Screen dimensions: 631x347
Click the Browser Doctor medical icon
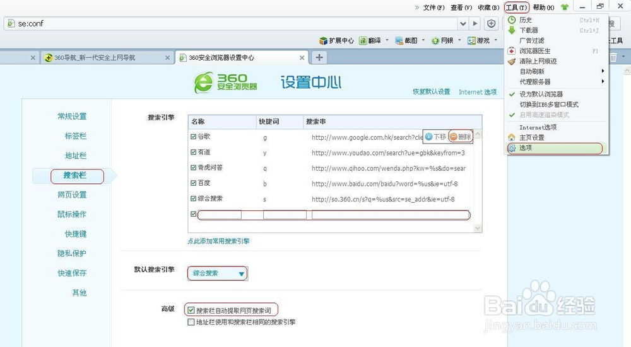pyautogui.click(x=512, y=51)
